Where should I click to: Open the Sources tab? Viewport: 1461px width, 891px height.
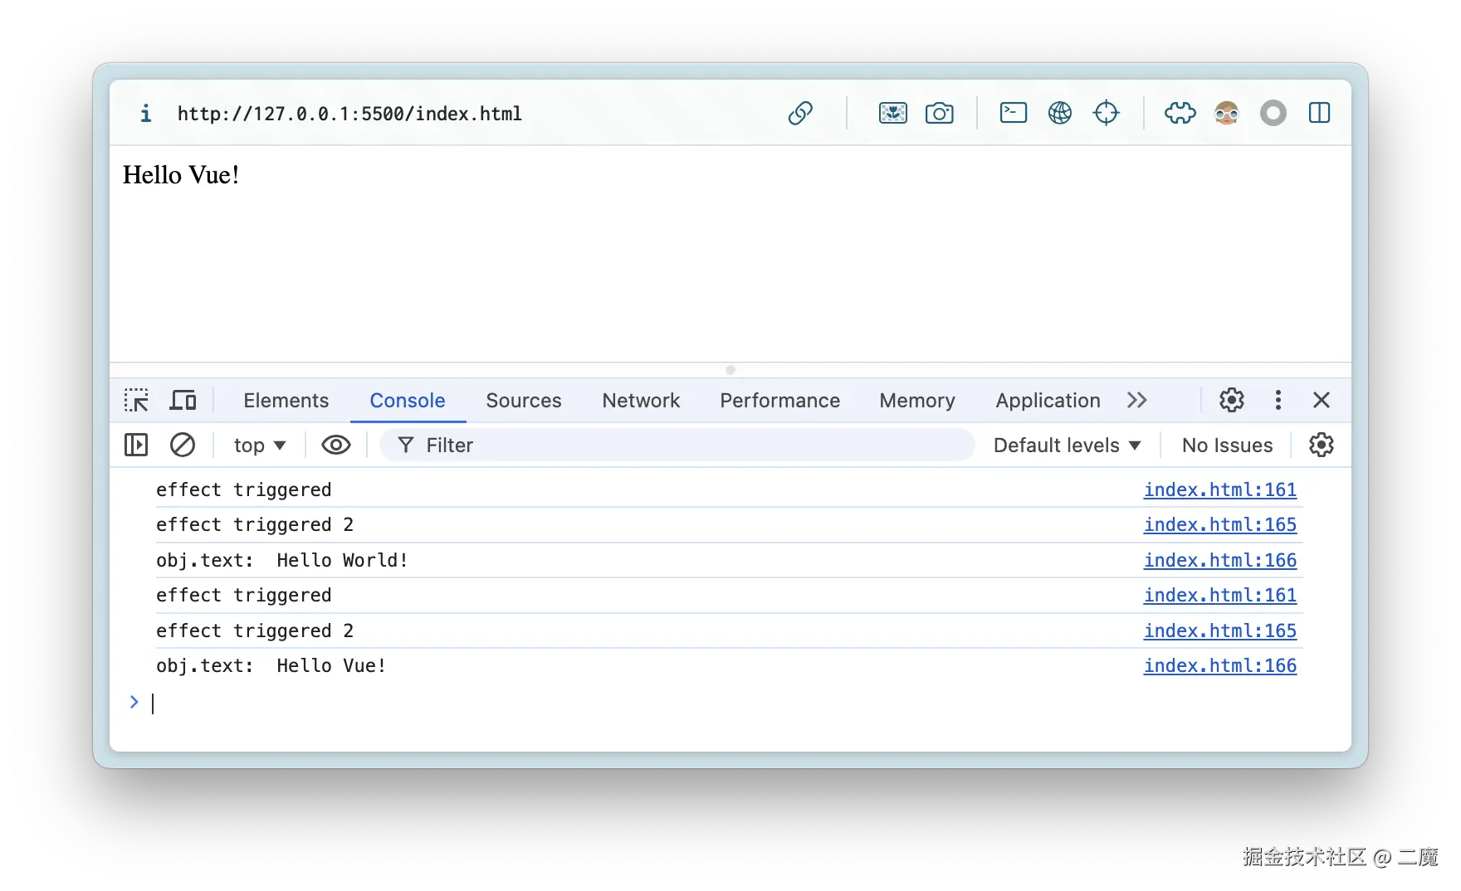[524, 400]
